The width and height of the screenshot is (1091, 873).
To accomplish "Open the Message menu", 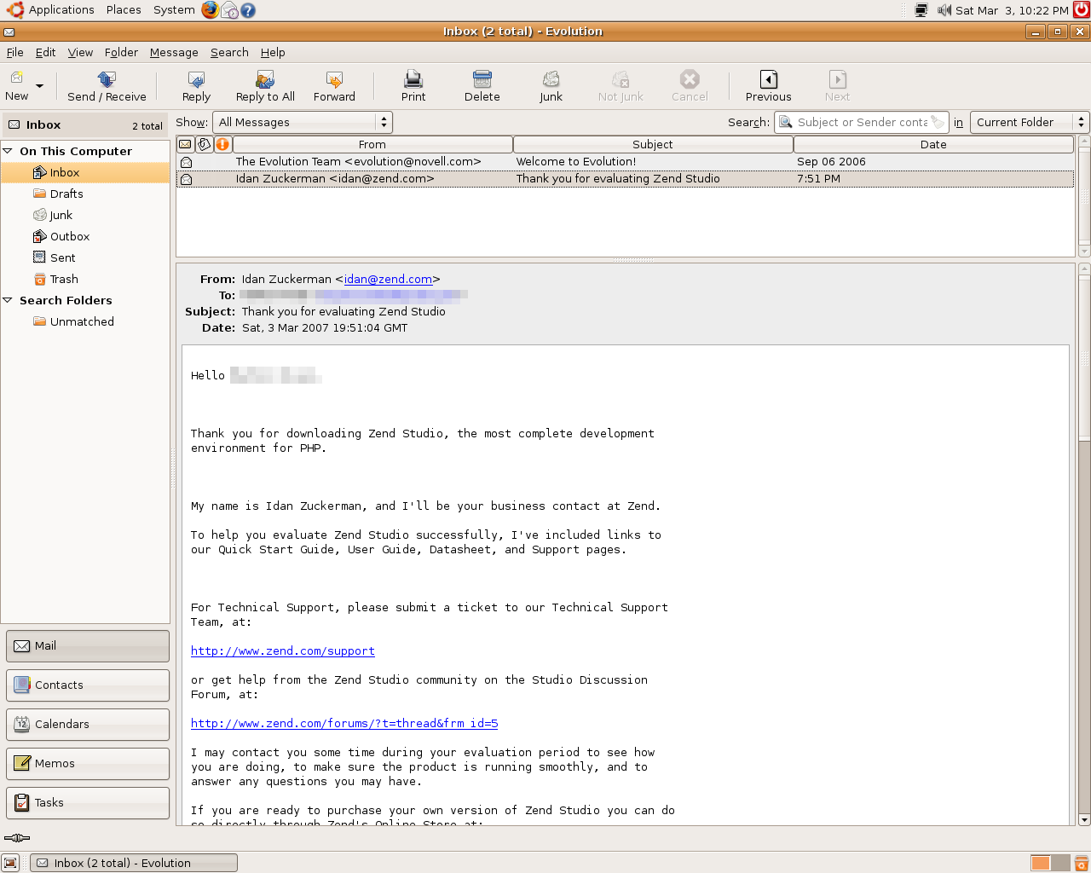I will [174, 52].
